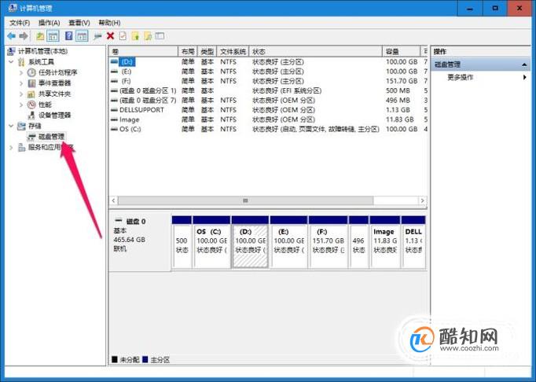Sort by the 布局 column header
The height and width of the screenshot is (382, 536).
(188, 52)
